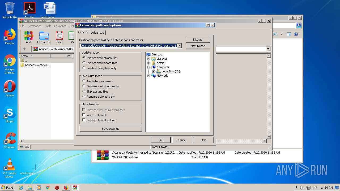Collapse the Computer tree node

[149, 67]
